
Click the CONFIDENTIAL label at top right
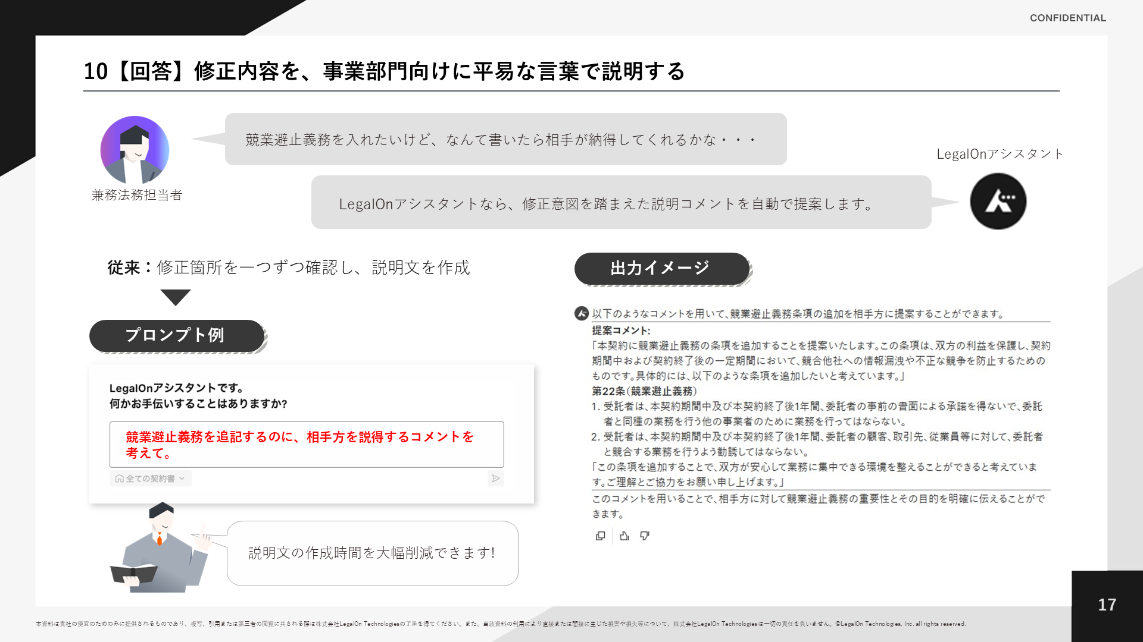1067,18
